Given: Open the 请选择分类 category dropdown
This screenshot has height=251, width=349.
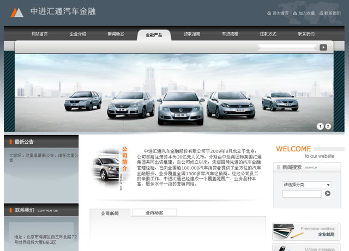Looking at the screenshot, I should 306,185.
